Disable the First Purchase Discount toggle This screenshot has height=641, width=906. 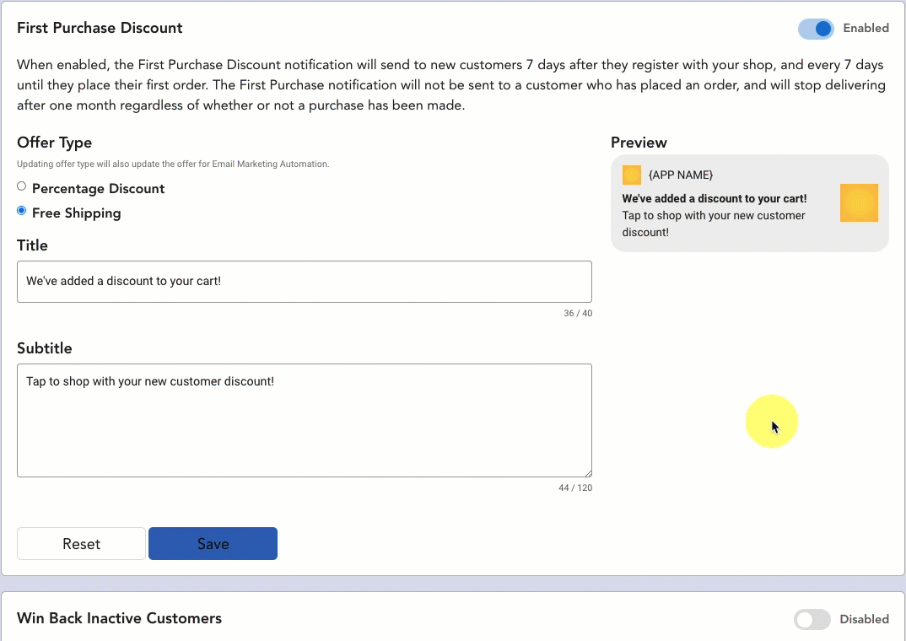(x=816, y=29)
